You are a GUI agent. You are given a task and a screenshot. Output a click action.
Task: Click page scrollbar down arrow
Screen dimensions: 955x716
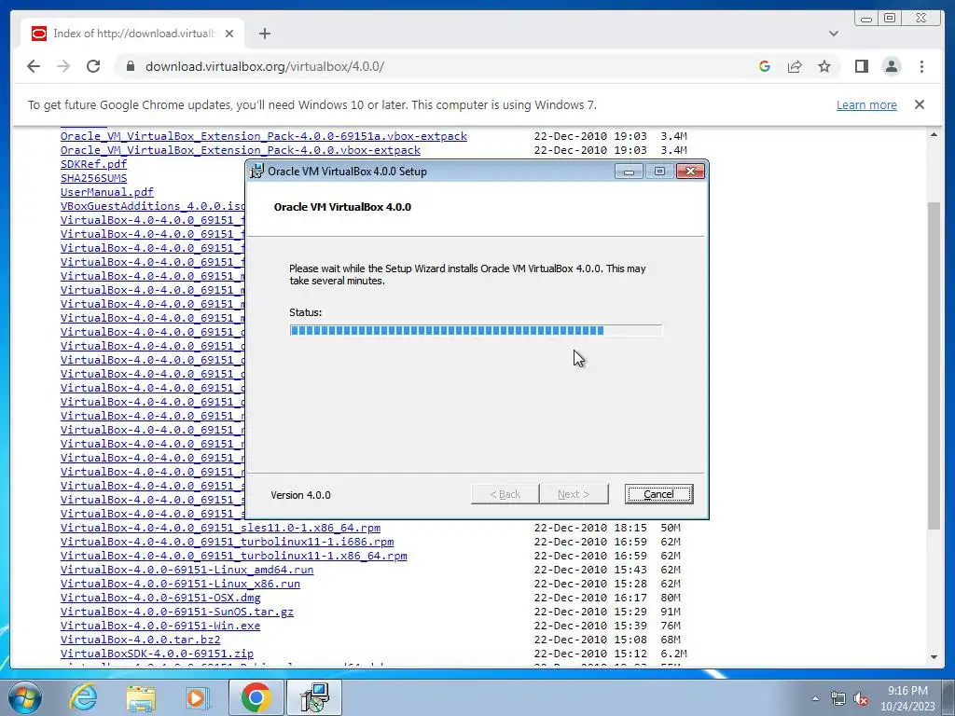[x=934, y=657]
